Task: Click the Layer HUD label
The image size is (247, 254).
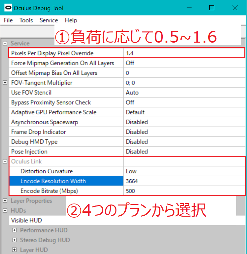Action: (x=34, y=250)
